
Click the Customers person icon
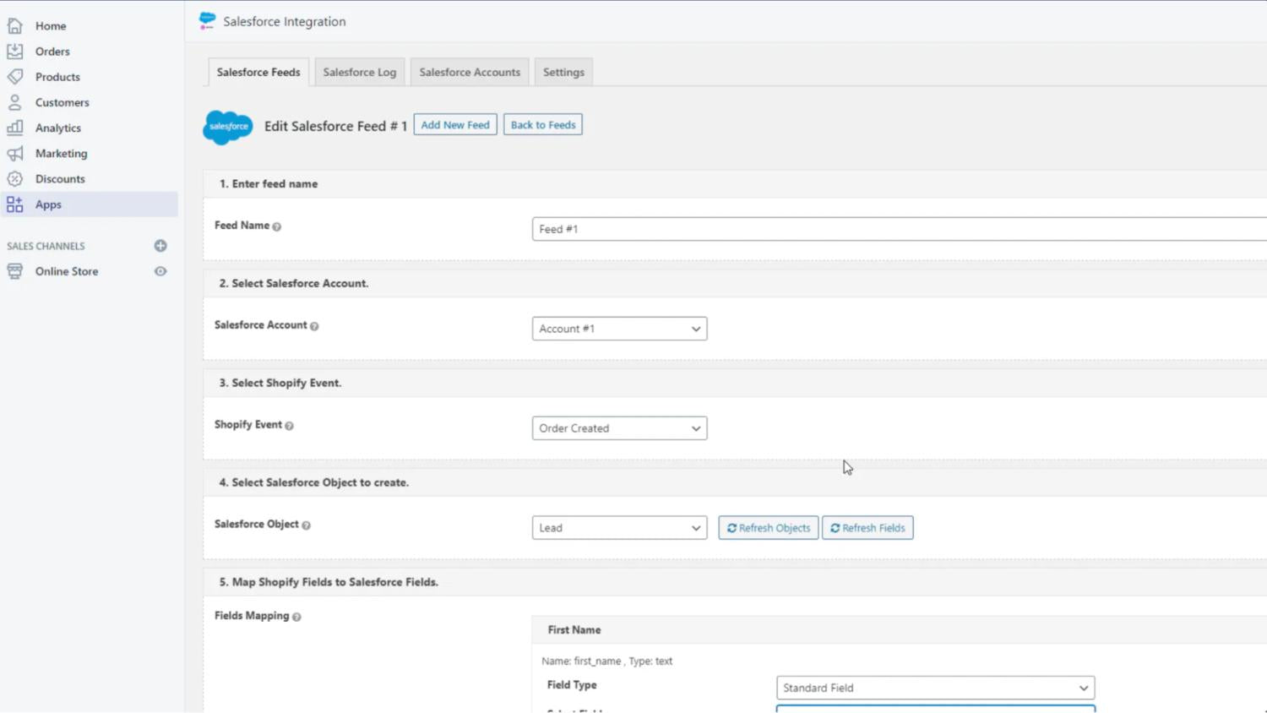(14, 102)
